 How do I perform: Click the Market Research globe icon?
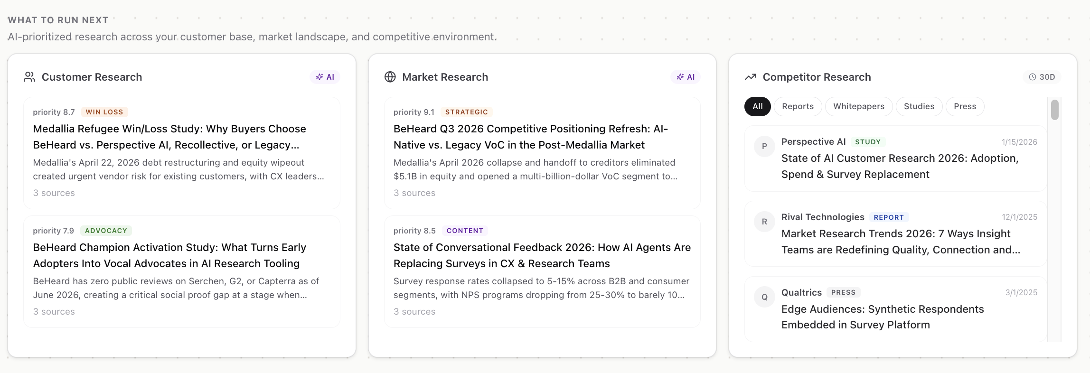(x=390, y=77)
